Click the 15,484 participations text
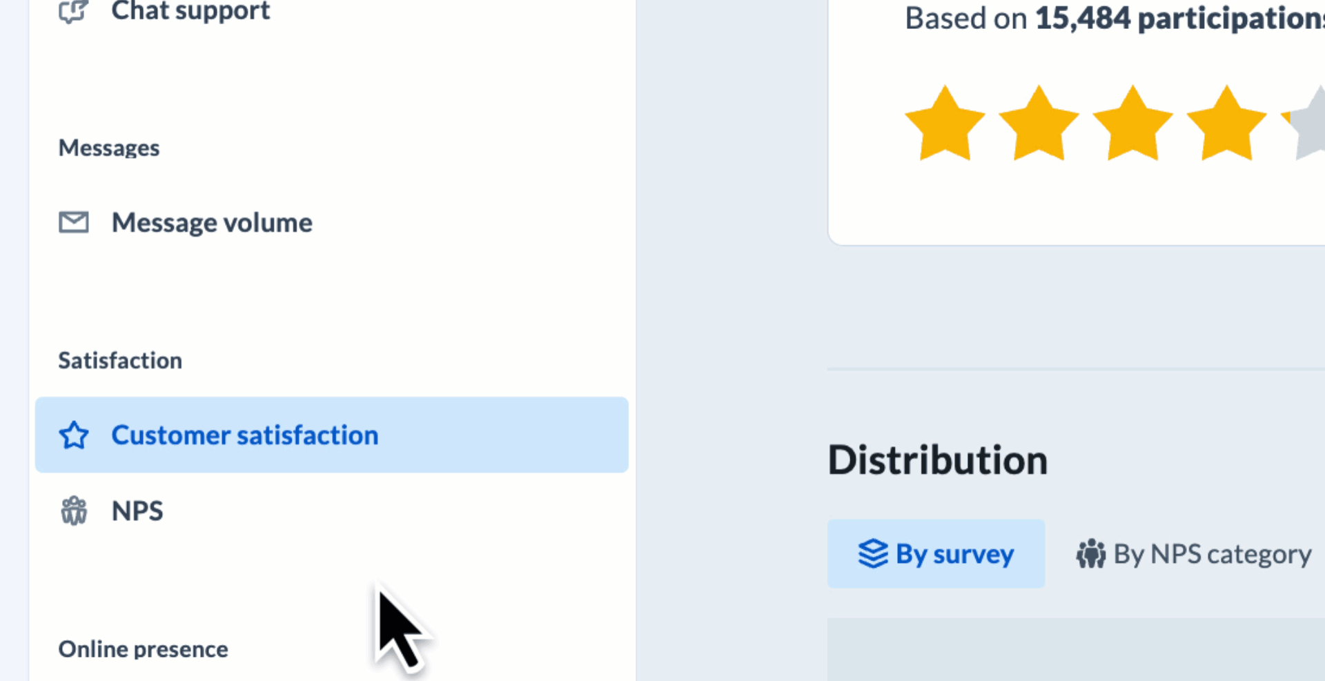This screenshot has height=681, width=1325. click(x=1179, y=19)
